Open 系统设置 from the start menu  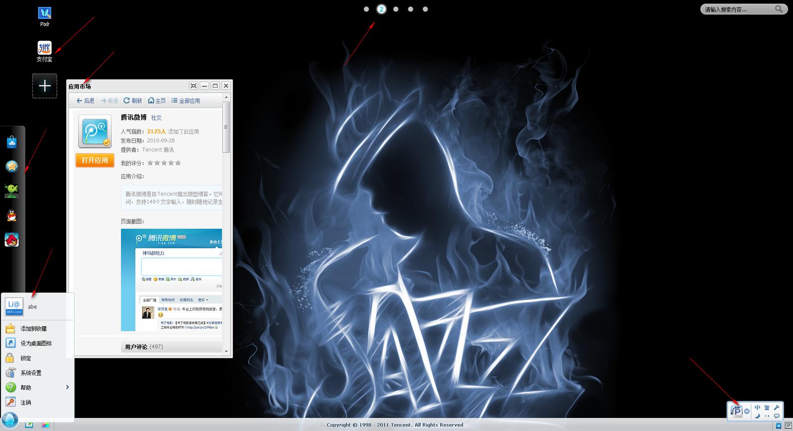tap(31, 373)
